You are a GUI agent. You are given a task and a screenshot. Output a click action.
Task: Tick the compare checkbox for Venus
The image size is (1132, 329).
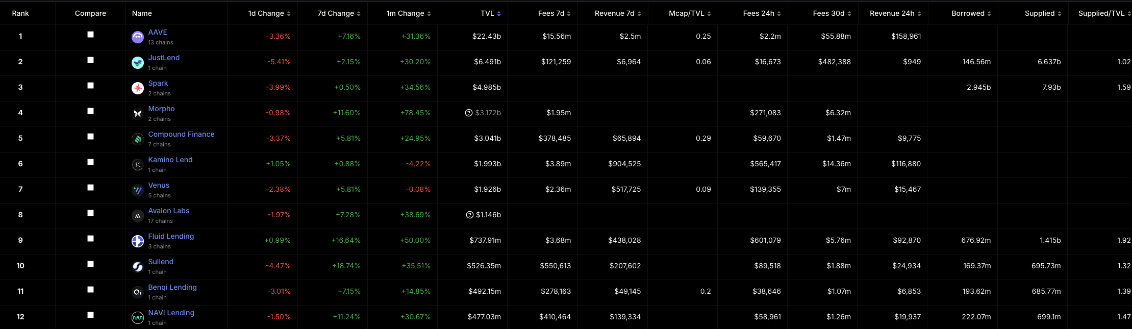click(90, 188)
